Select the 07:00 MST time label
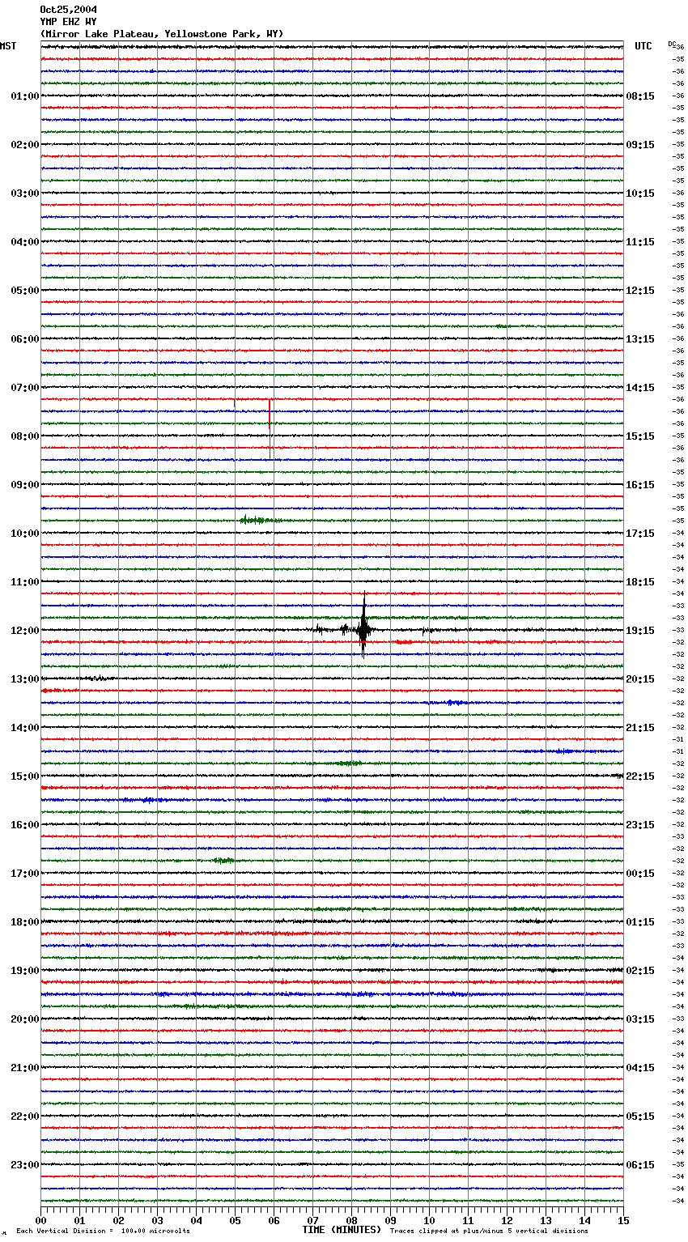 tap(24, 388)
